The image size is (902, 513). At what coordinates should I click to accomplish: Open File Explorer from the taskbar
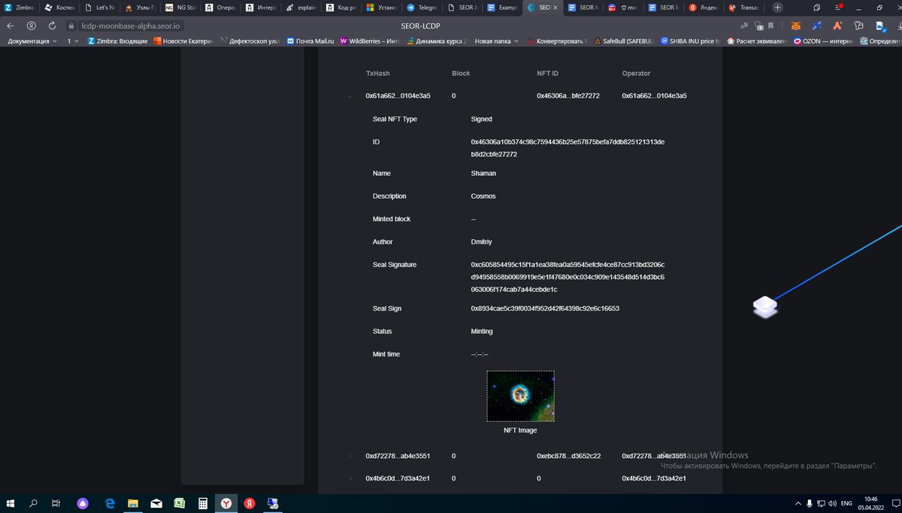coord(132,503)
